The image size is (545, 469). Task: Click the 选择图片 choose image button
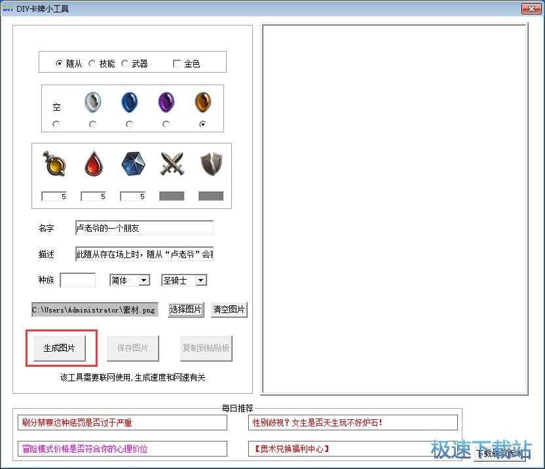click(186, 310)
